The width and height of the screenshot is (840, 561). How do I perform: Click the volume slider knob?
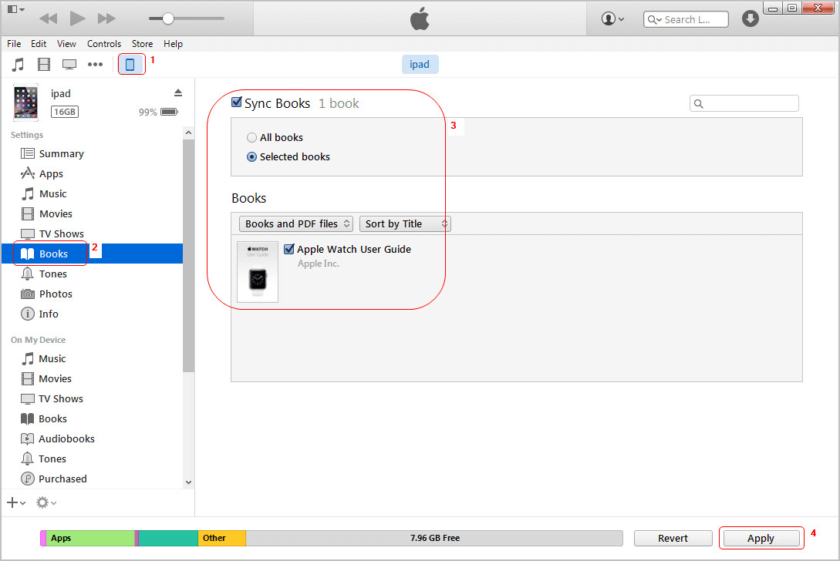(x=168, y=18)
